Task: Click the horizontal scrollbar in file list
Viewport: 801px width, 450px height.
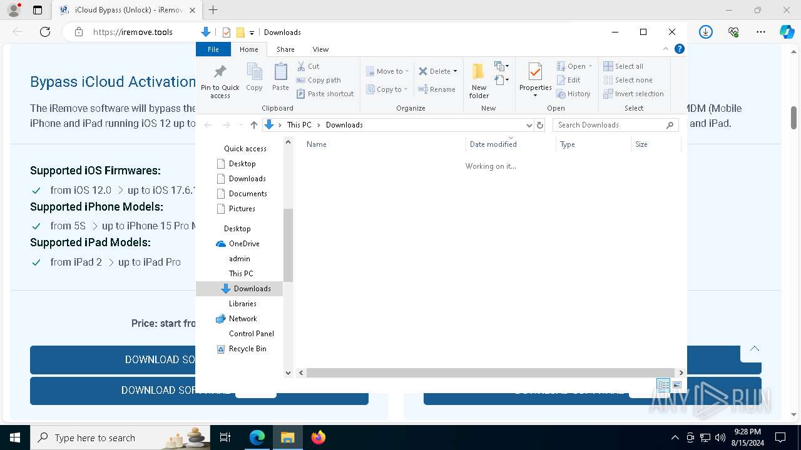Action: (491, 372)
